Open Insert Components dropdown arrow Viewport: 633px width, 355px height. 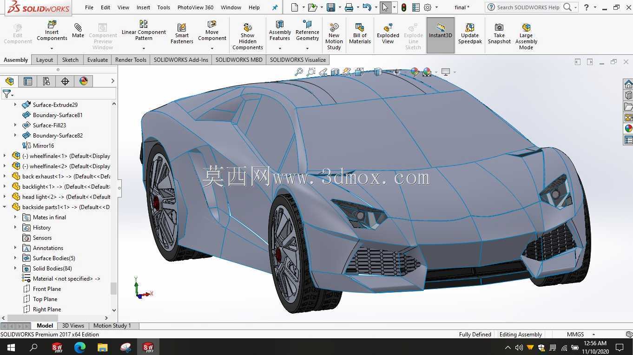point(52,48)
